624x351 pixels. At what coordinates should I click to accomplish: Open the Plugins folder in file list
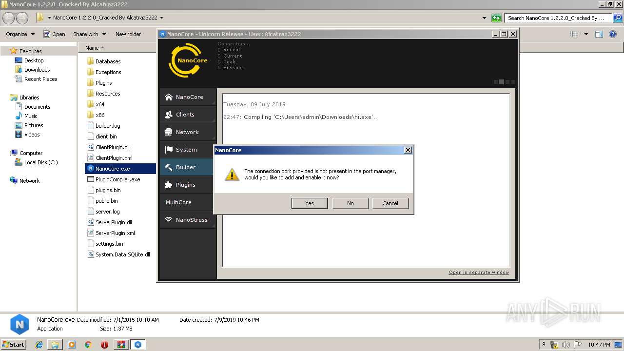[x=99, y=83]
